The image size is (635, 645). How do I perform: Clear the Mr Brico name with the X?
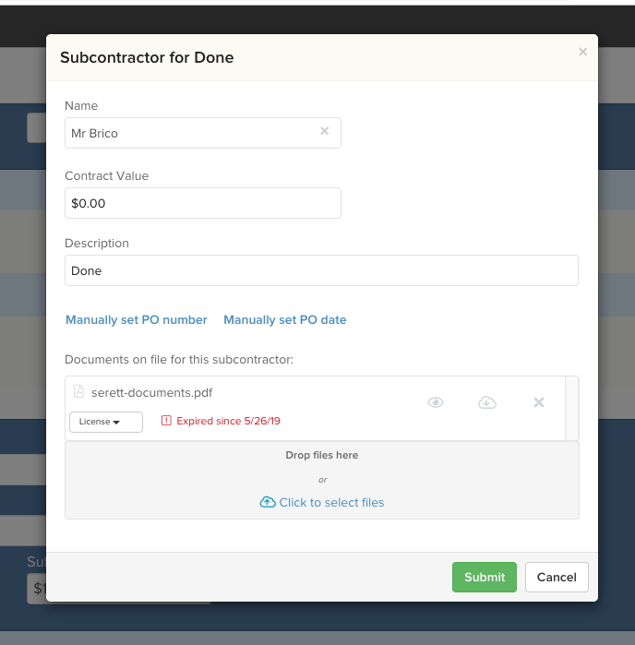pyautogui.click(x=324, y=131)
